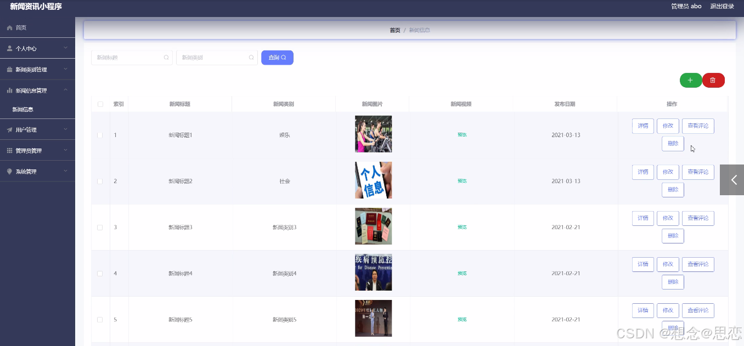Click the 查询 search button
Image resolution: width=744 pixels, height=346 pixels.
277,58
